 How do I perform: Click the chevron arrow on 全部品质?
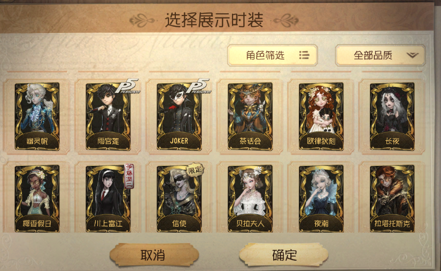click(x=413, y=55)
